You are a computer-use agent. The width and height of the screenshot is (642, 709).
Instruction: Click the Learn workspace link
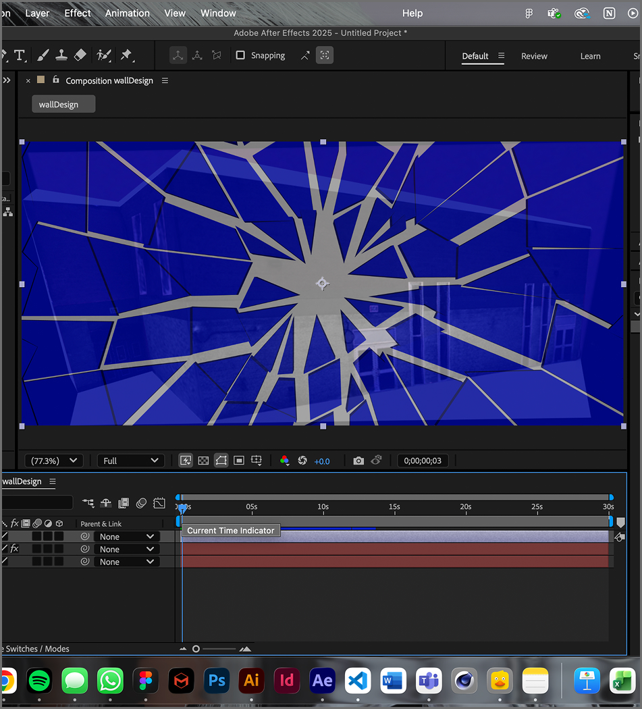click(x=590, y=56)
